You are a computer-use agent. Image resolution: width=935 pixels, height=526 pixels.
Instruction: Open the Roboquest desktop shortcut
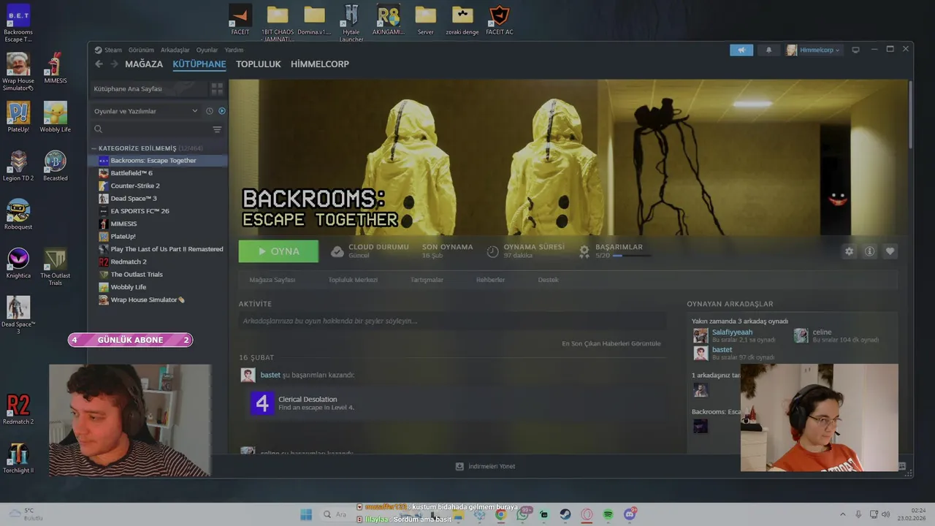pyautogui.click(x=18, y=214)
